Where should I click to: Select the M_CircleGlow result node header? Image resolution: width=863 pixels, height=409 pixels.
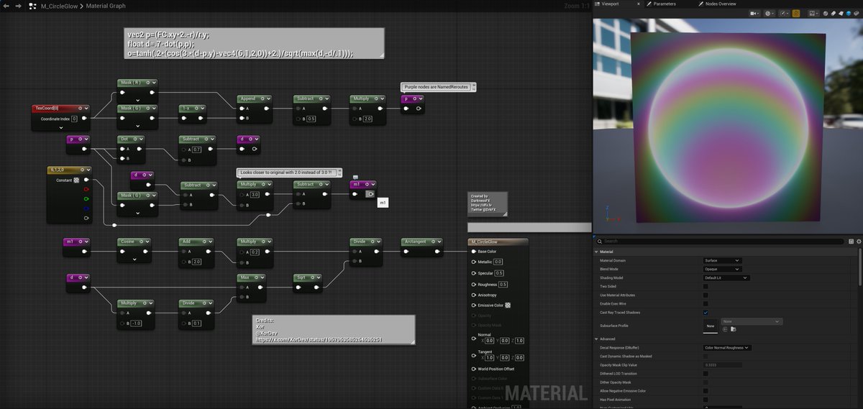click(x=498, y=242)
